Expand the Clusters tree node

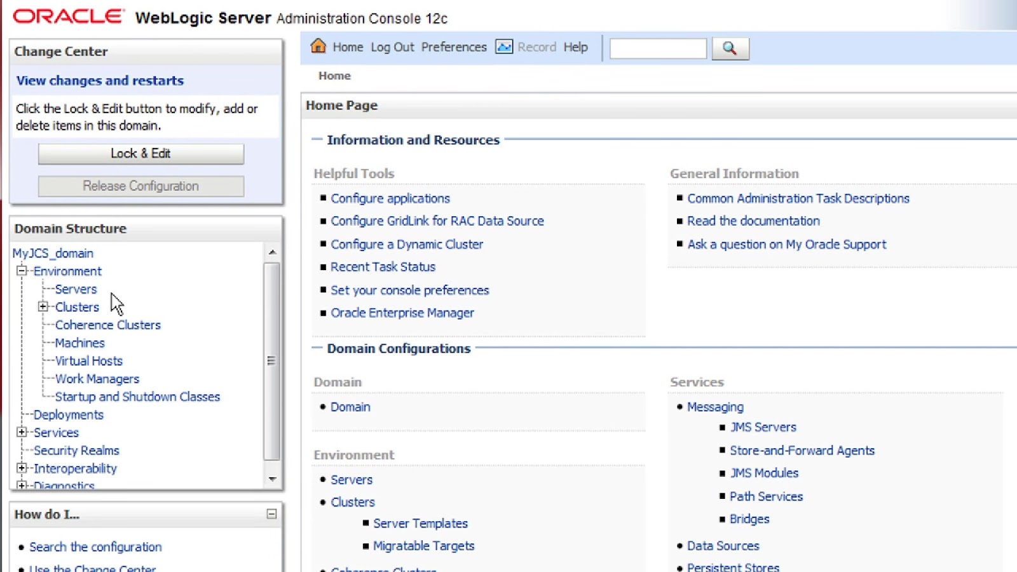click(x=43, y=306)
